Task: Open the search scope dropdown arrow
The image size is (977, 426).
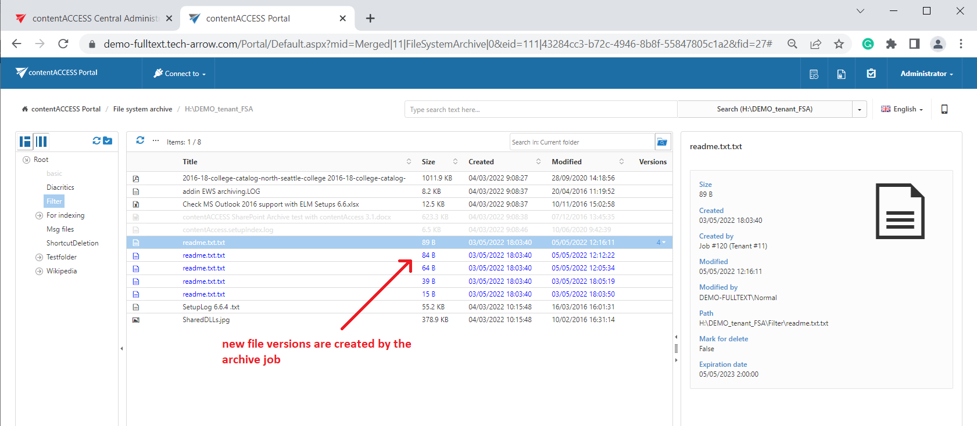Action: [x=859, y=109]
